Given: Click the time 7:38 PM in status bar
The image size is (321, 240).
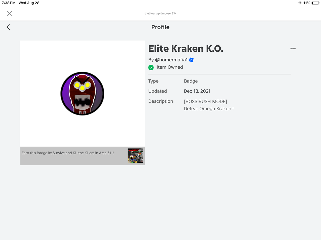Looking at the screenshot, I should [9, 3].
